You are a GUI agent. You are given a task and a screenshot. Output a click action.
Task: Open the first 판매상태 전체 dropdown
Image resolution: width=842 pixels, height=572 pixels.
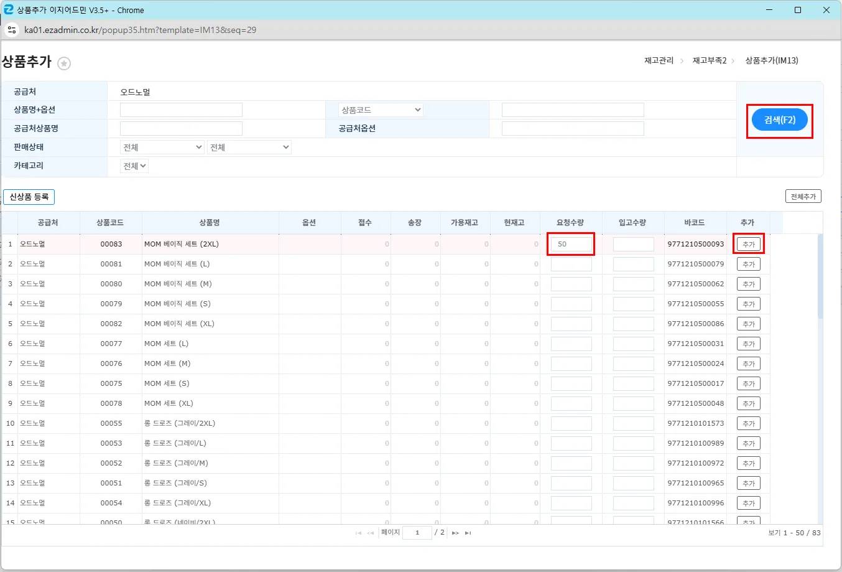point(162,148)
